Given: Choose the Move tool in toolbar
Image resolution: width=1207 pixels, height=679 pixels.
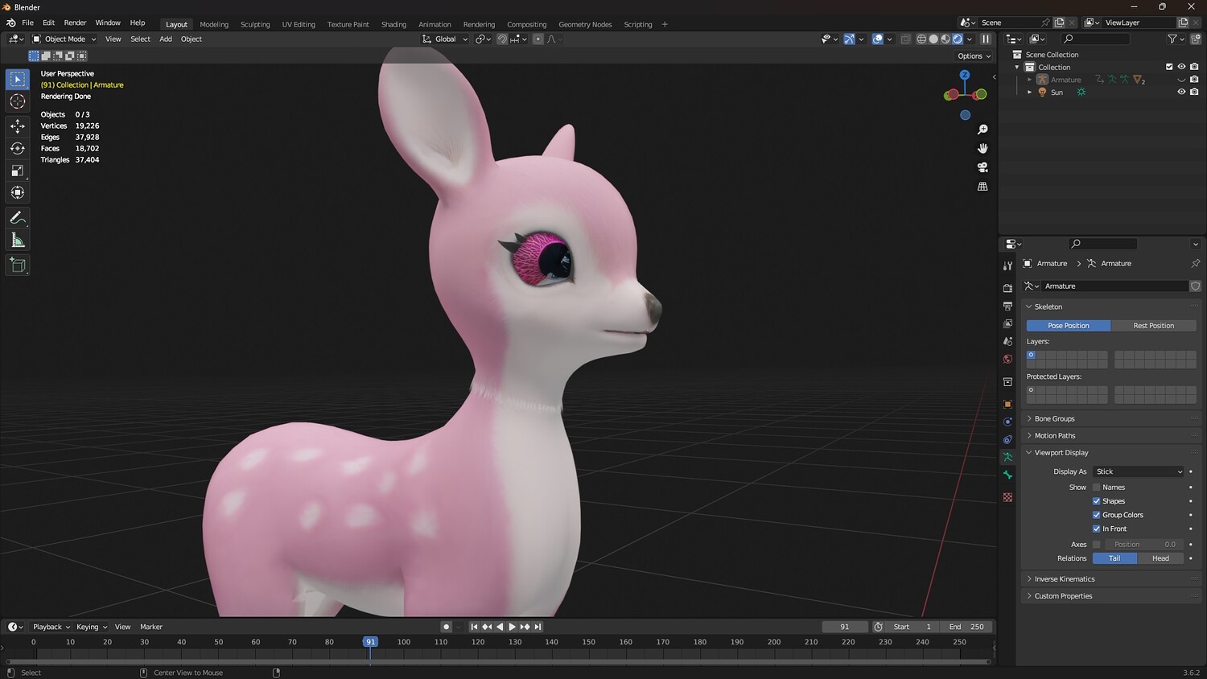Looking at the screenshot, I should coord(18,126).
